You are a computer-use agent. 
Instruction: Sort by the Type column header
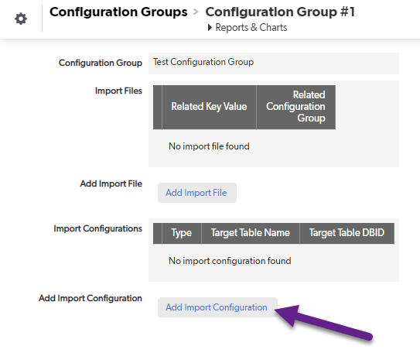[182, 233]
